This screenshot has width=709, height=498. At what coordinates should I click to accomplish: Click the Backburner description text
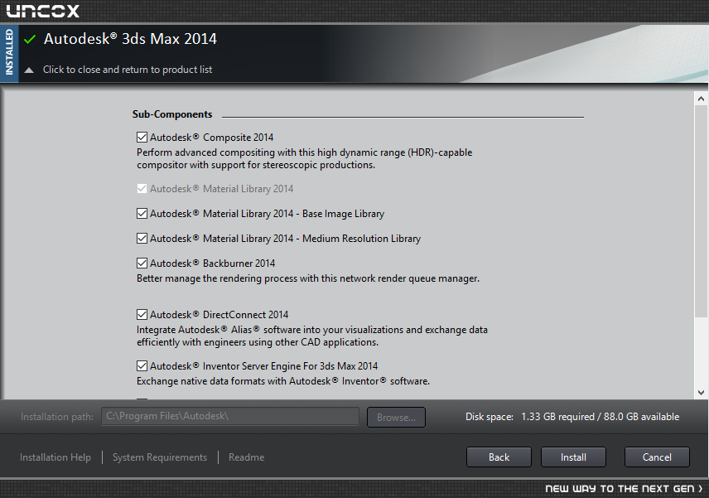tap(308, 278)
